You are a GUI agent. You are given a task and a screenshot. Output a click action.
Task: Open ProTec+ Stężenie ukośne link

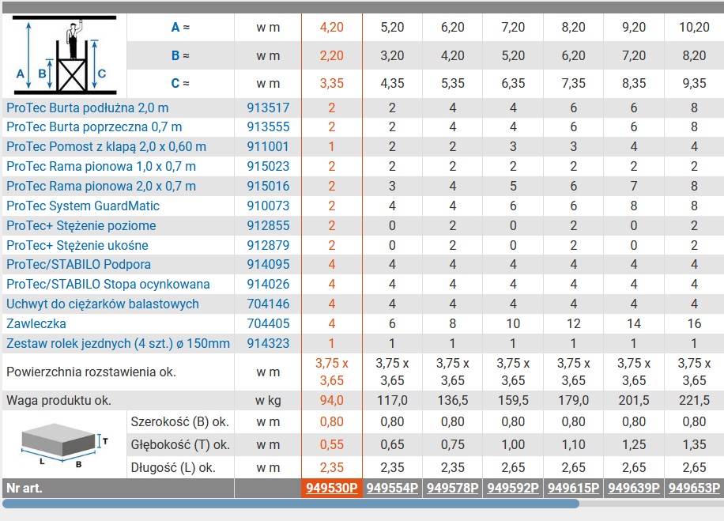click(77, 245)
